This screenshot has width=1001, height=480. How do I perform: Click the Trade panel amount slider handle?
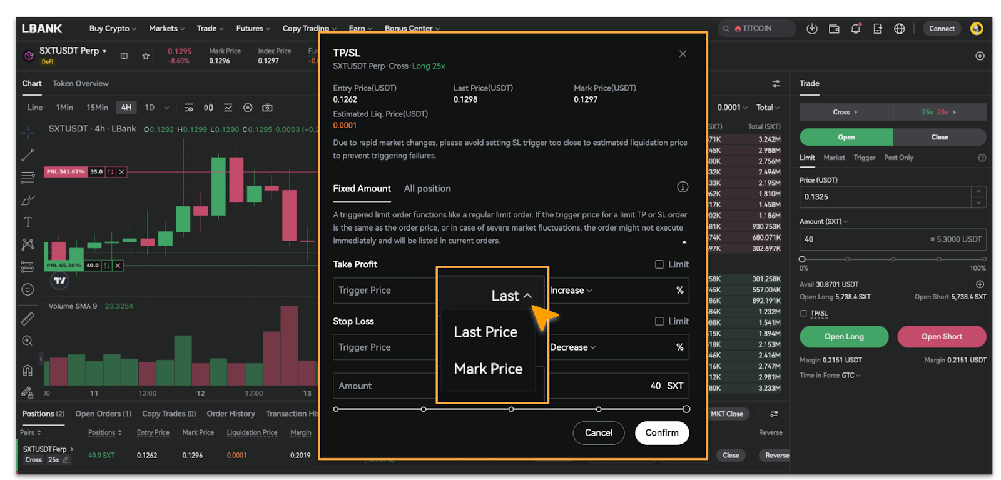point(802,259)
